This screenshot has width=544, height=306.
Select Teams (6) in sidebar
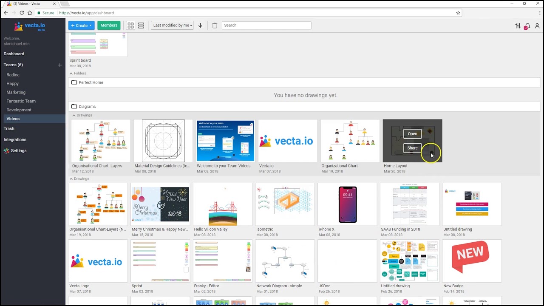(x=13, y=65)
